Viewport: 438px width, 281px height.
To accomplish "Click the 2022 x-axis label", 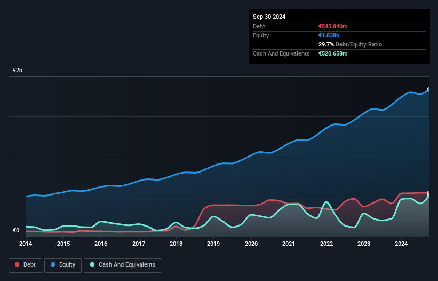I will point(326,244).
